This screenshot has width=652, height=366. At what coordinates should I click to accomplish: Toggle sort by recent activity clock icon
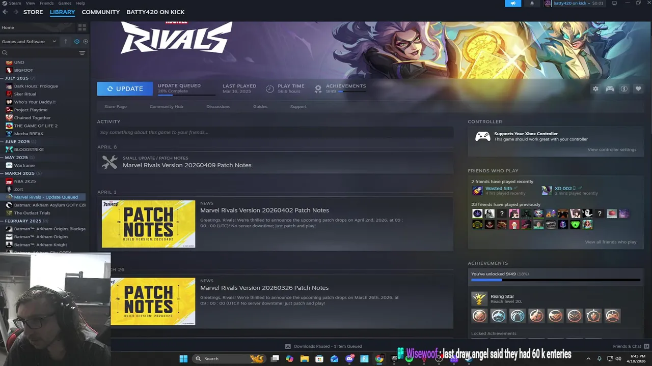click(77, 41)
